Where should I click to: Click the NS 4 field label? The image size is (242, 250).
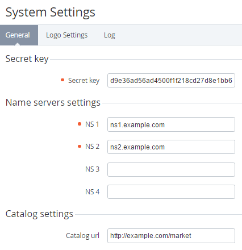pos(92,192)
